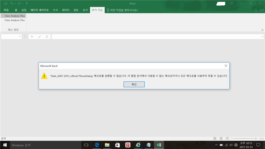Open Task View on the taskbar
265x149 pixels.
[x=86, y=145]
